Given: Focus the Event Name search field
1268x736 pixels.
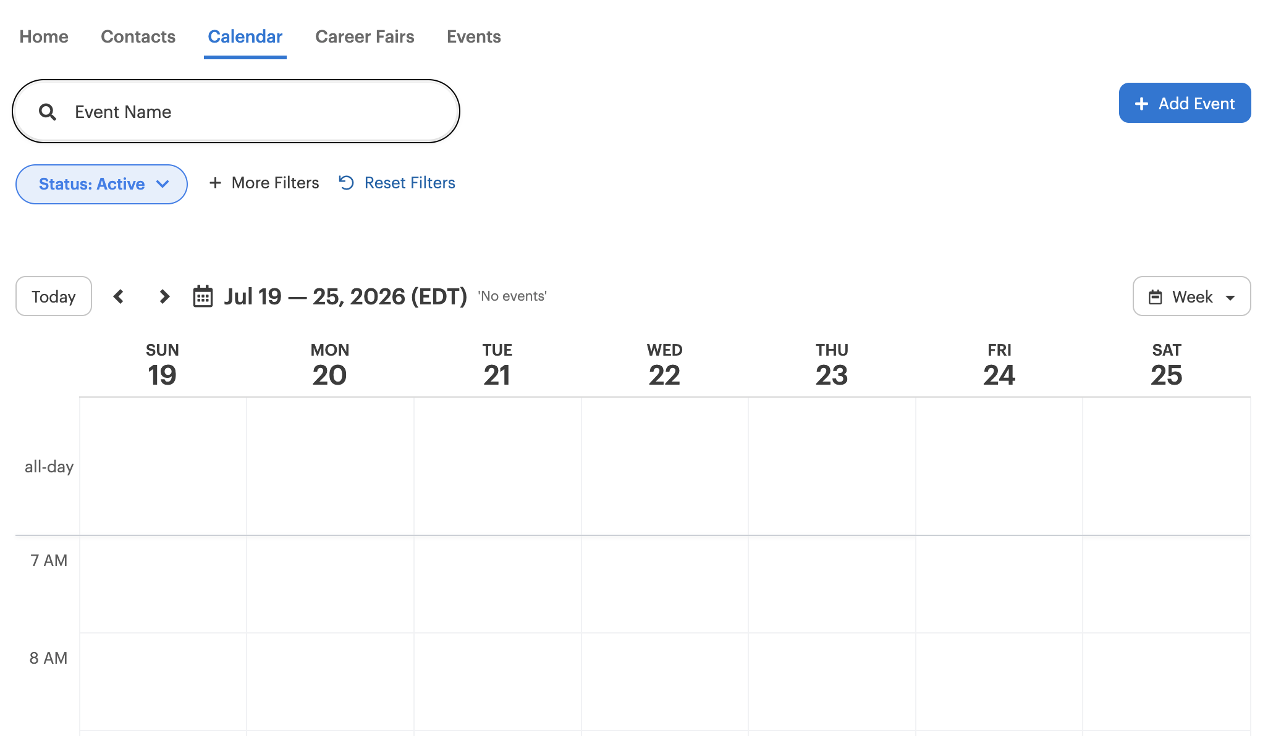Looking at the screenshot, I should (x=236, y=111).
